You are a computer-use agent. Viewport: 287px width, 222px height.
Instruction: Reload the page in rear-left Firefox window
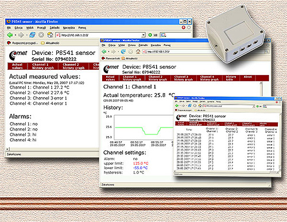32,35
